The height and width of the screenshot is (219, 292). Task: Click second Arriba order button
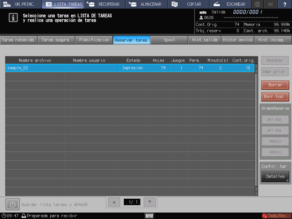pyautogui.click(x=275, y=130)
